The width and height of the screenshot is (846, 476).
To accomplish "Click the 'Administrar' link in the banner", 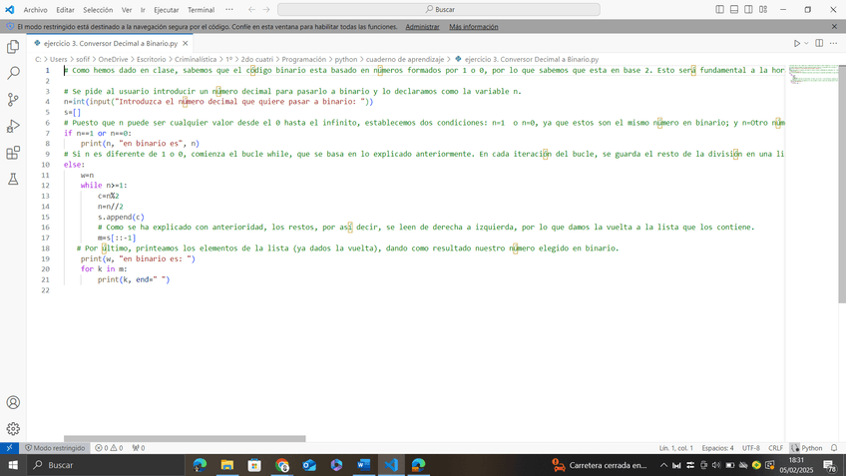I will [422, 27].
